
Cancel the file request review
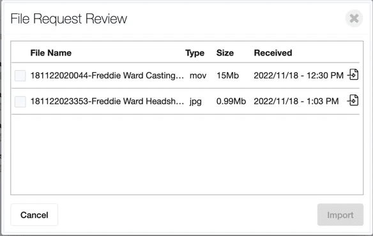click(x=34, y=215)
